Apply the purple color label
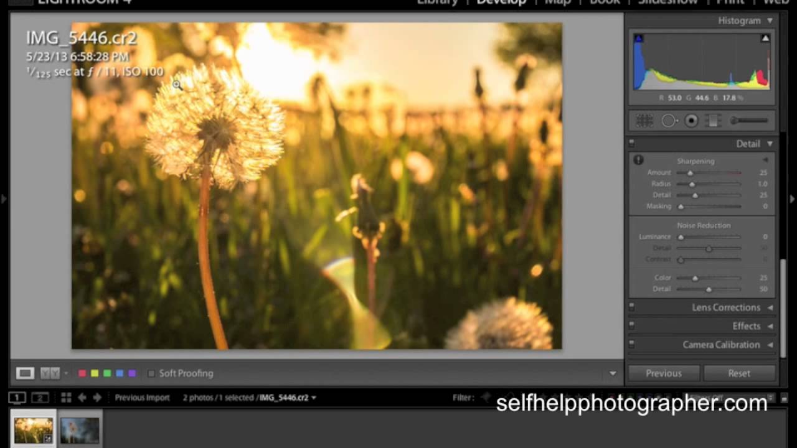Viewport: 797px width, 448px height. coord(132,373)
